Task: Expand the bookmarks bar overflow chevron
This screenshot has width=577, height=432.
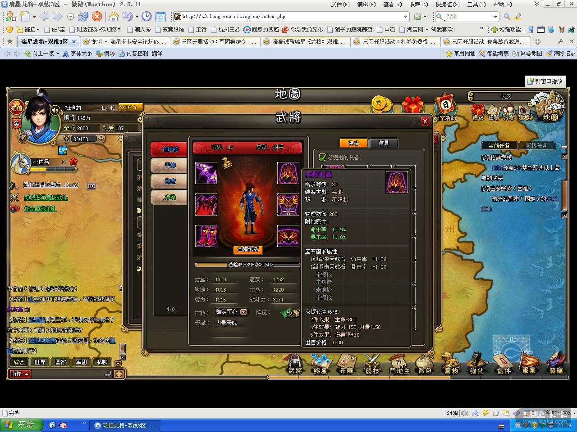Action: (481, 29)
